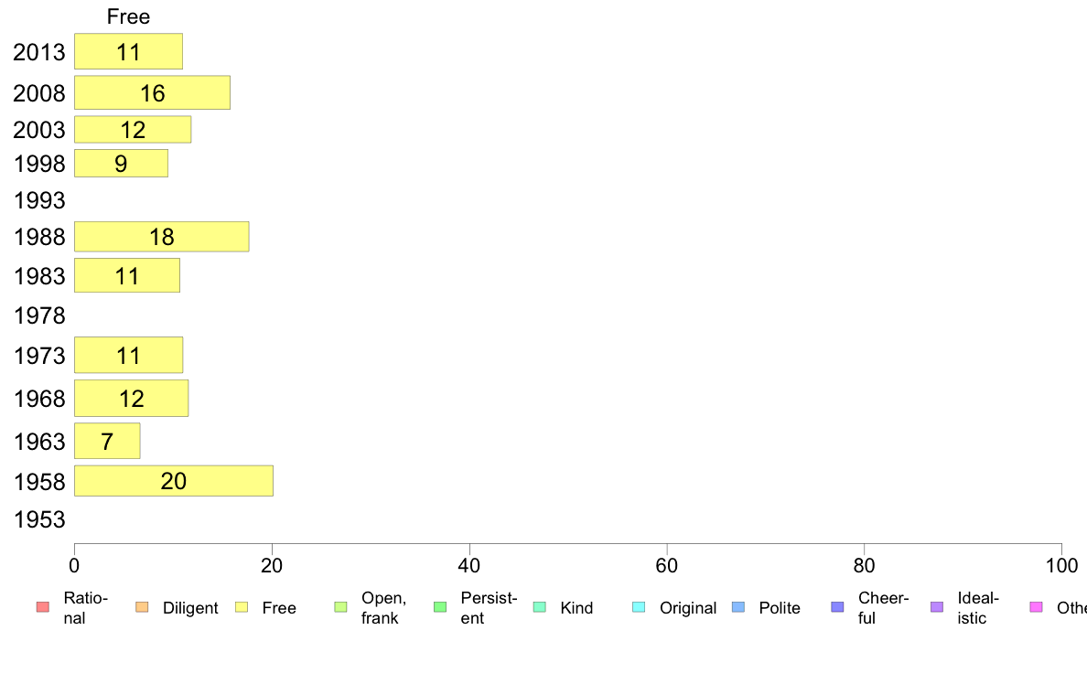Select the 2008 bar with value 16
Viewport: 1087px width, 673px height.
tap(152, 93)
